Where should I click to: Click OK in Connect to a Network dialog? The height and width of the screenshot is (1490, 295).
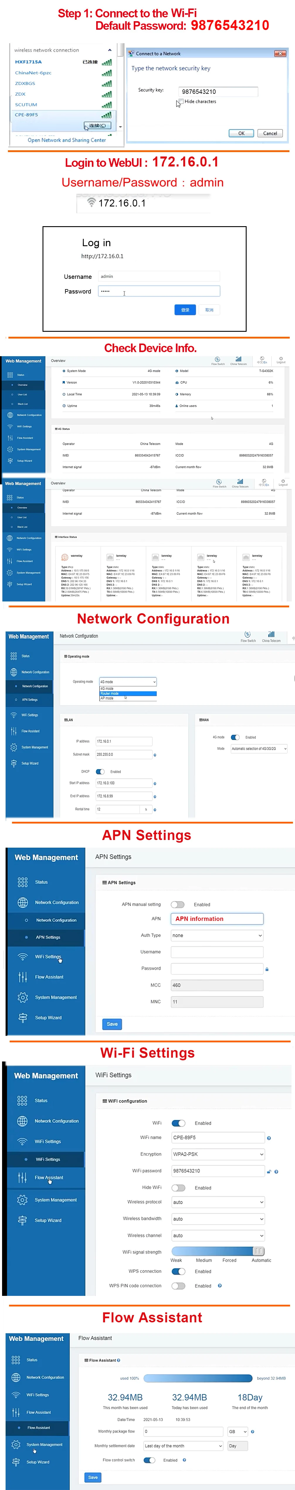241,133
